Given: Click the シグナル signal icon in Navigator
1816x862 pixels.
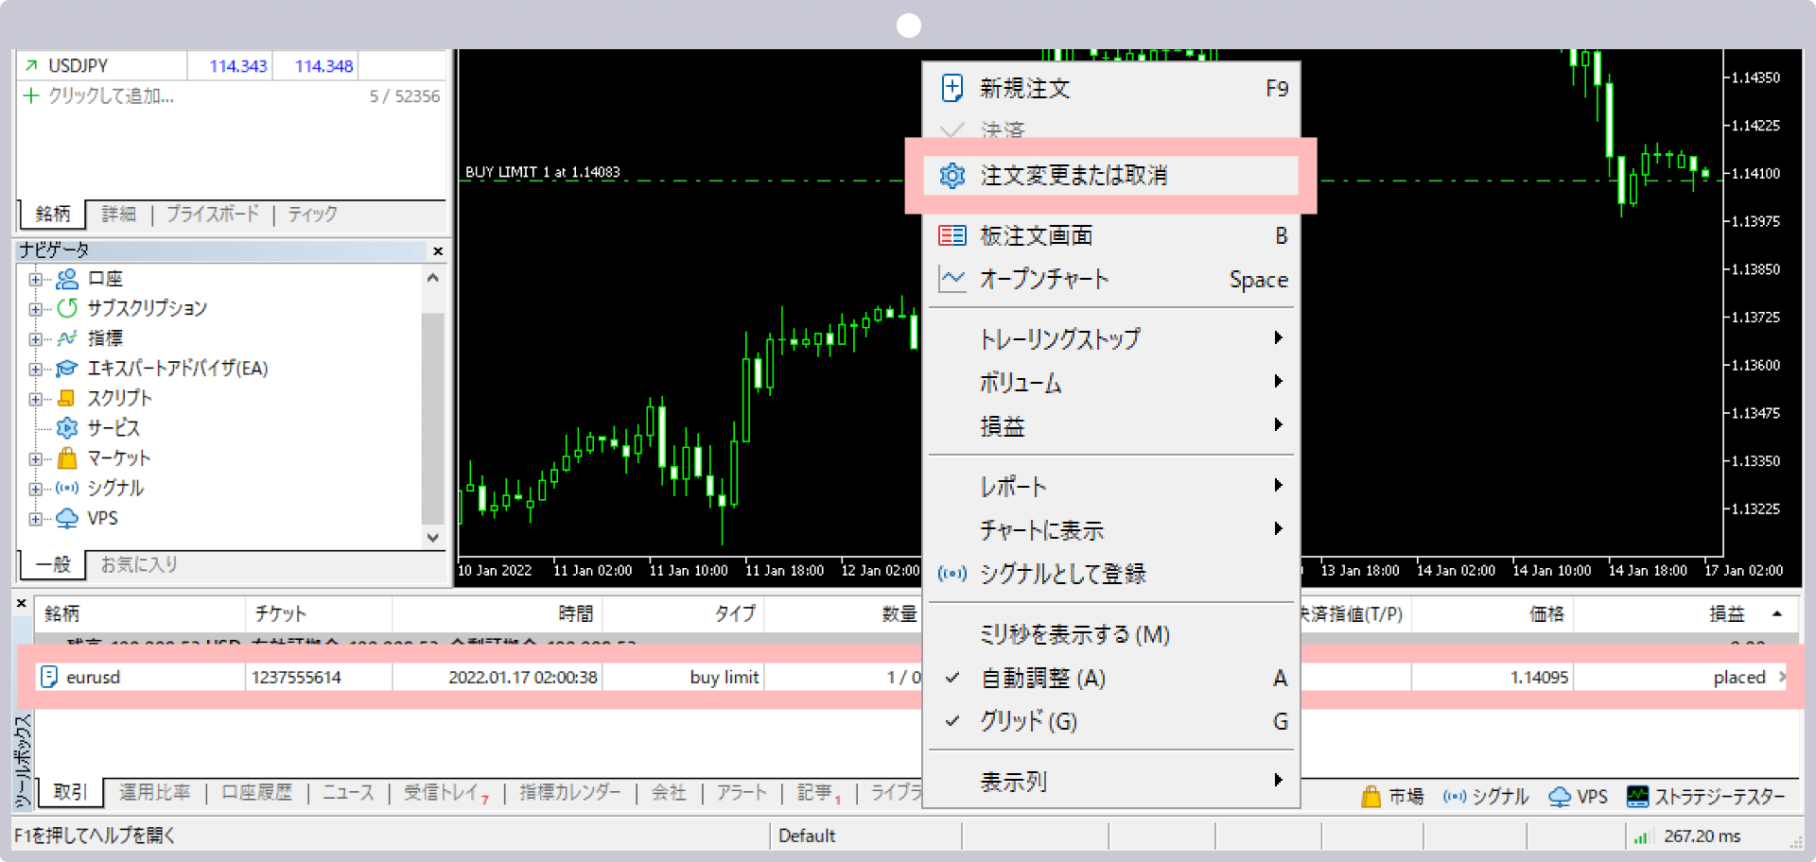Looking at the screenshot, I should pos(67,489).
